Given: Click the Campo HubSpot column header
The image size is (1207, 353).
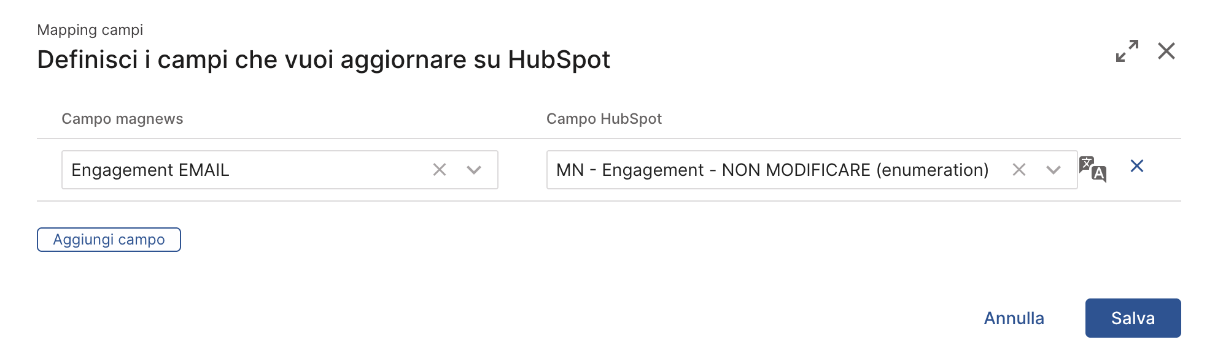Looking at the screenshot, I should click(x=603, y=119).
